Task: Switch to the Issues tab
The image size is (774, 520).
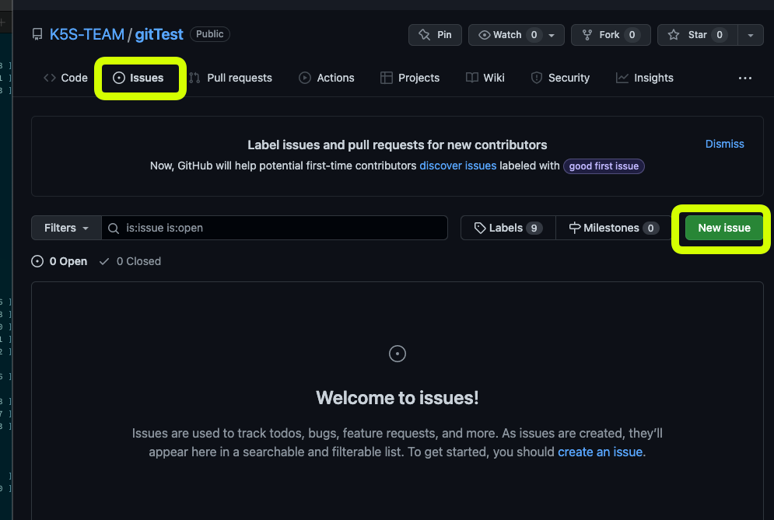Action: 138,78
